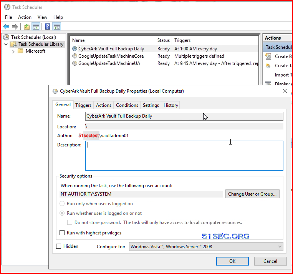The height and width of the screenshot is (274, 293).
Task: Open the Help menu
Action: pos(58,17)
